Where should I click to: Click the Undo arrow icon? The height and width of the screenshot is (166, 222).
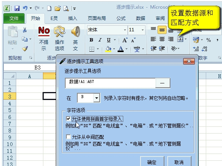click(25, 8)
